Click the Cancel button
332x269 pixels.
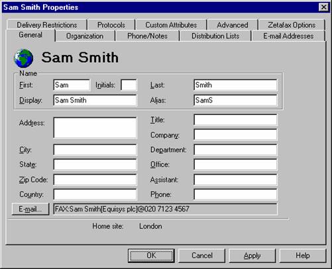click(x=202, y=256)
